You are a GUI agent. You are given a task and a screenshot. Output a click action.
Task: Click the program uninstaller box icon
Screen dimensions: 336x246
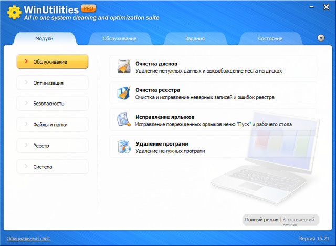tap(124, 147)
